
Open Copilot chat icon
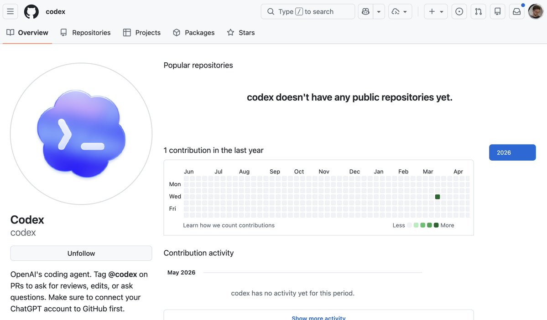click(x=365, y=11)
